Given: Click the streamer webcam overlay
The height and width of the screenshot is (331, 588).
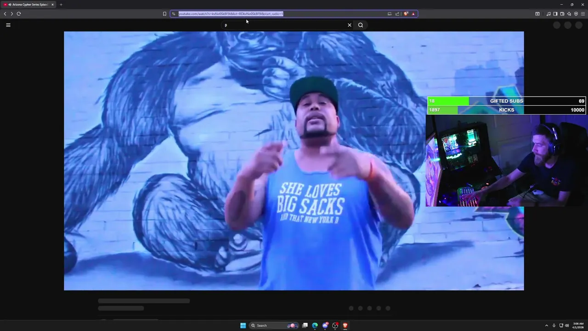Looking at the screenshot, I should (506, 160).
